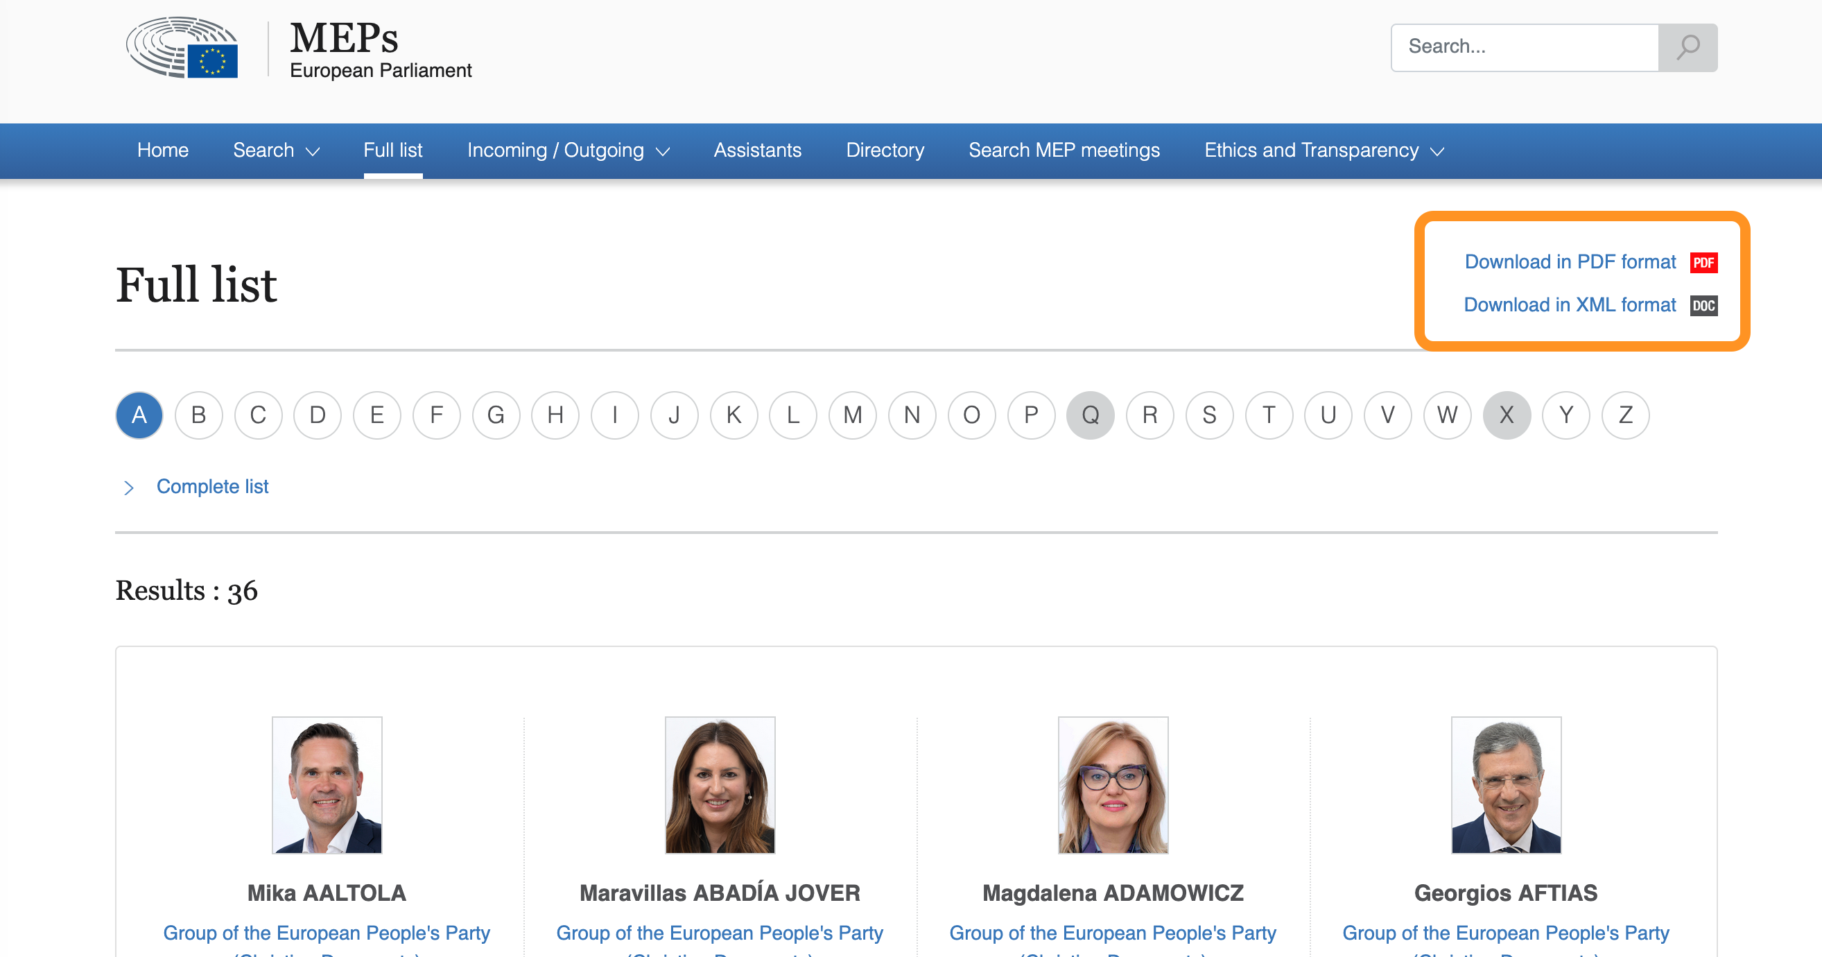This screenshot has width=1822, height=957.
Task: Filter the list by letter L
Action: point(793,415)
